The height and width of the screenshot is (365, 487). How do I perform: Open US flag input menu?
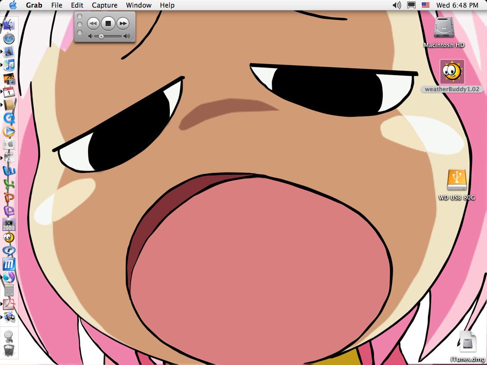pyautogui.click(x=426, y=5)
